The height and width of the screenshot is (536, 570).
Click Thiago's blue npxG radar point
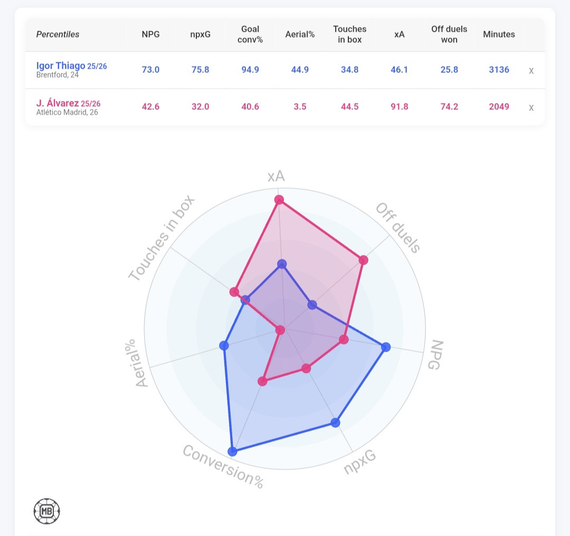coord(336,422)
